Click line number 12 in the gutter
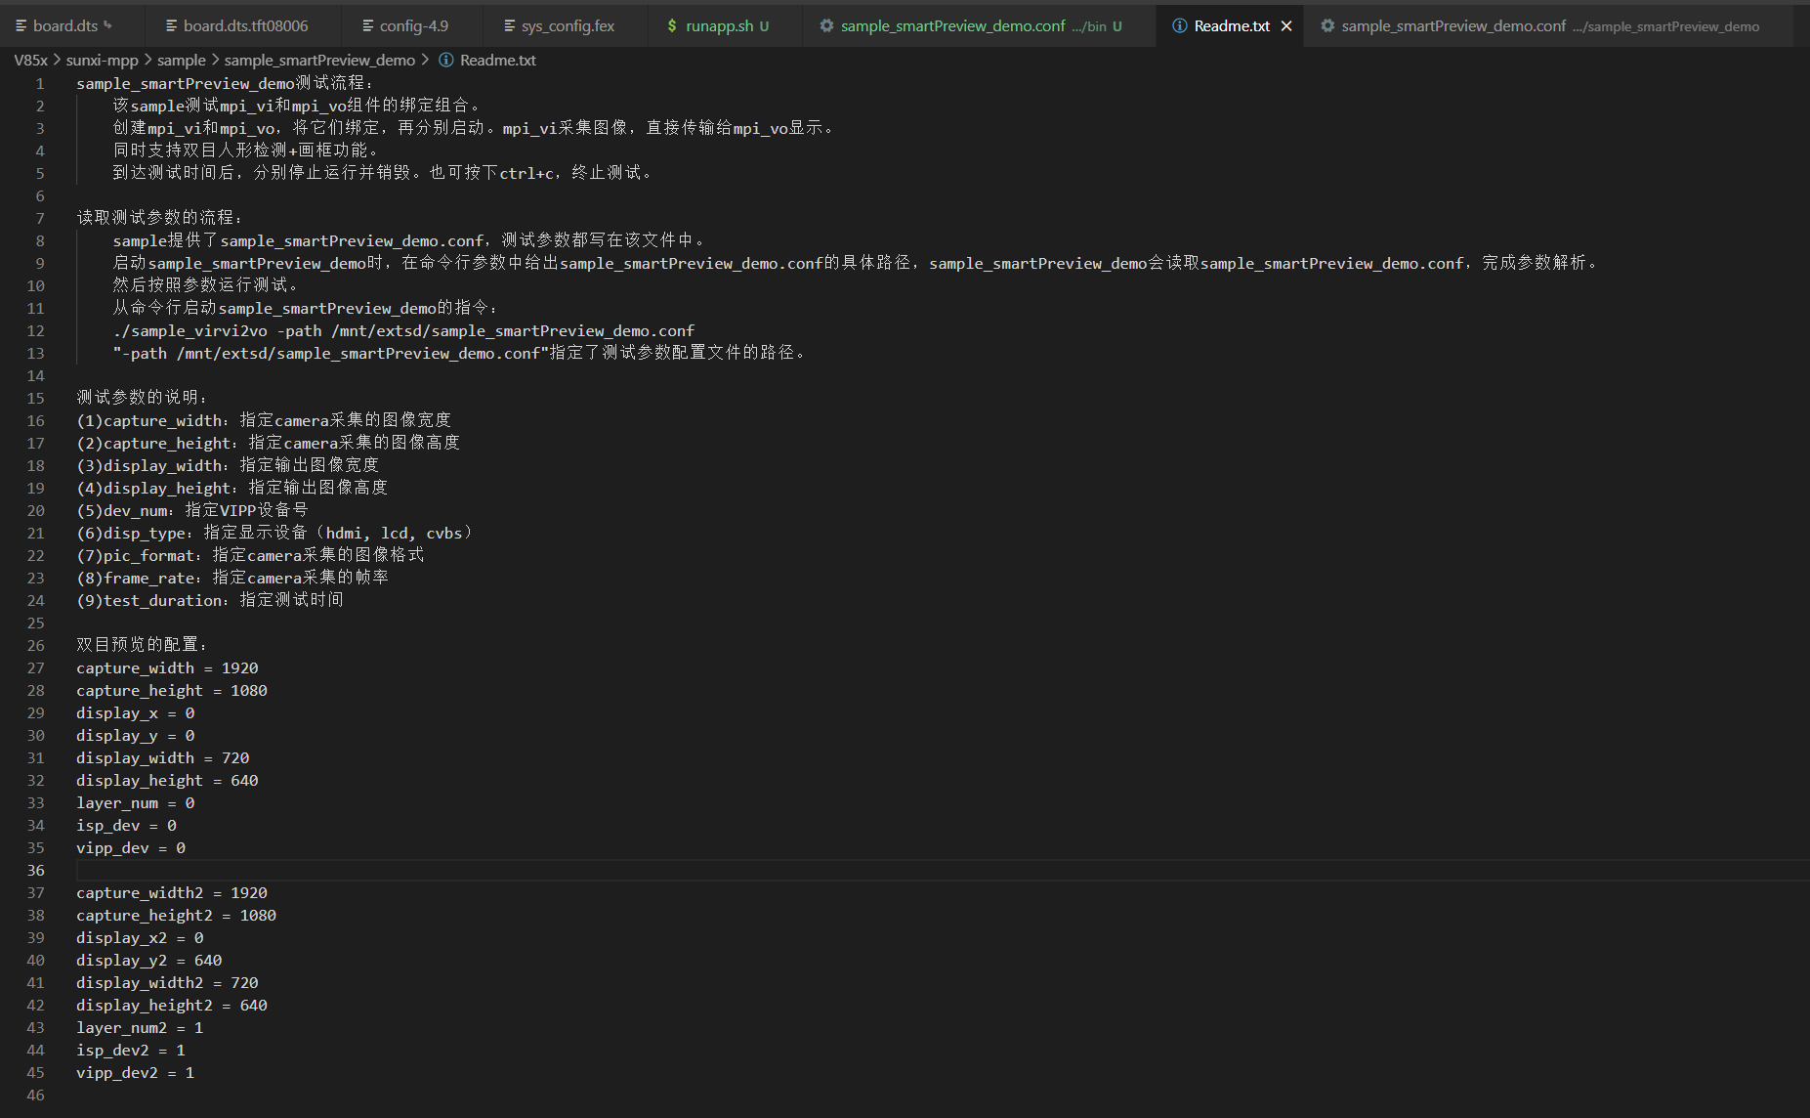This screenshot has height=1118, width=1810. pos(35,331)
